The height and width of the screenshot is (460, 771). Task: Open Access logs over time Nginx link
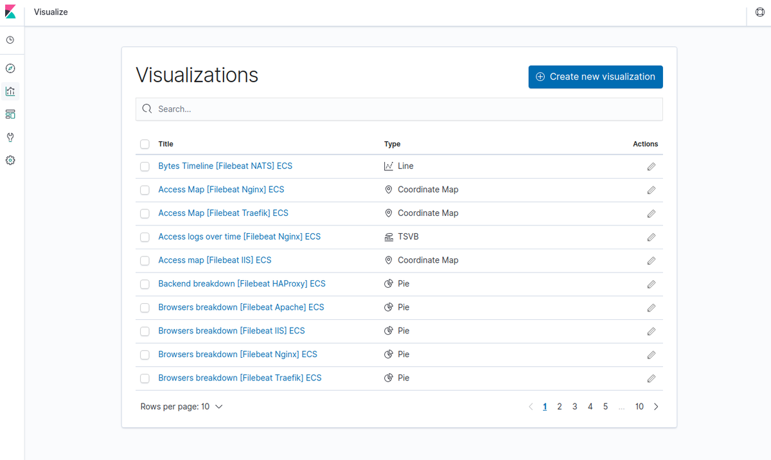[239, 236]
